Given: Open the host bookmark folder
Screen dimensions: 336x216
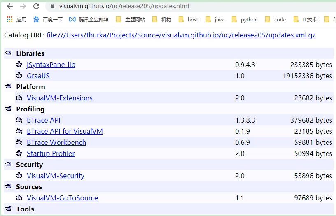Looking at the screenshot, I should point(188,19).
